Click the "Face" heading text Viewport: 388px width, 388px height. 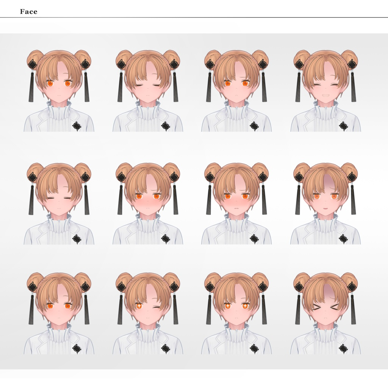(x=28, y=12)
